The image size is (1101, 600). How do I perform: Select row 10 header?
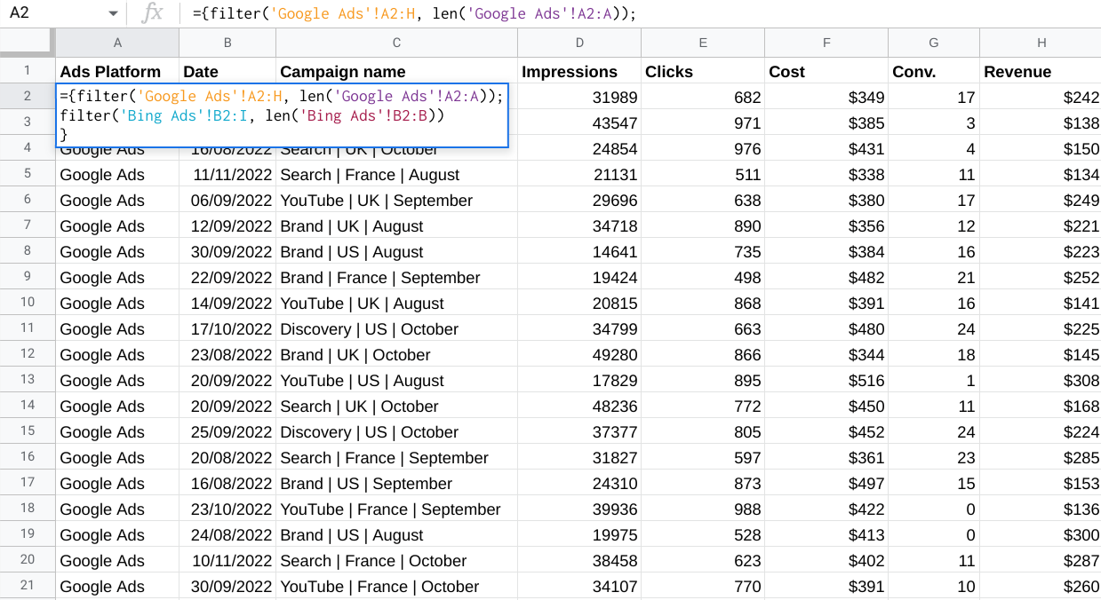(x=28, y=303)
